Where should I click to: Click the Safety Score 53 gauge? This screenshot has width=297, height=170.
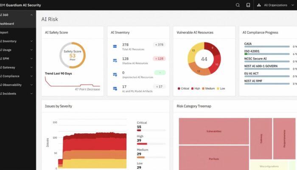click(73, 55)
